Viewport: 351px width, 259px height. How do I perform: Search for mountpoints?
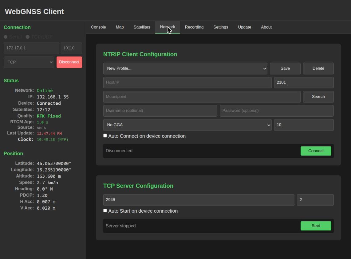point(318,97)
